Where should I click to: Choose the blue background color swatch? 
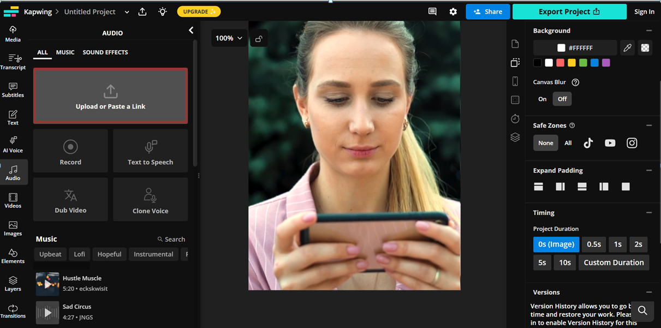point(594,63)
